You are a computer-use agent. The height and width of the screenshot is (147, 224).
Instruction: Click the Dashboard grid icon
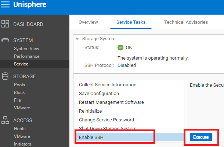pos(6,24)
